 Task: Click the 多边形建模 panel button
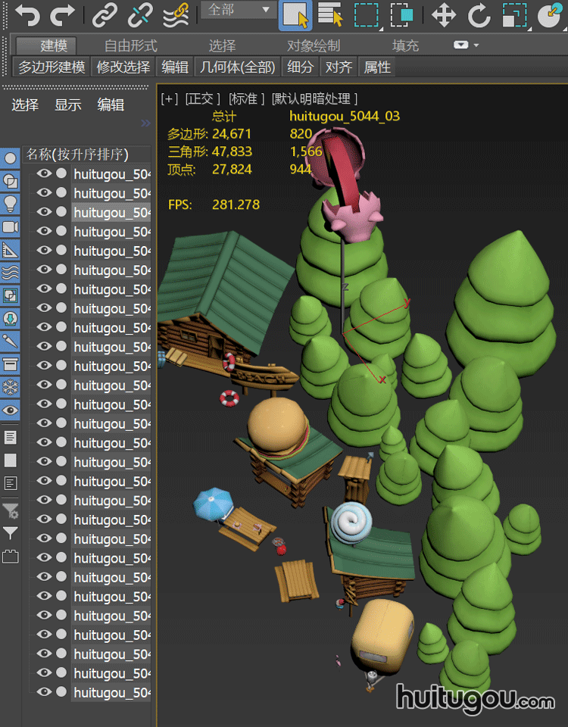click(51, 67)
